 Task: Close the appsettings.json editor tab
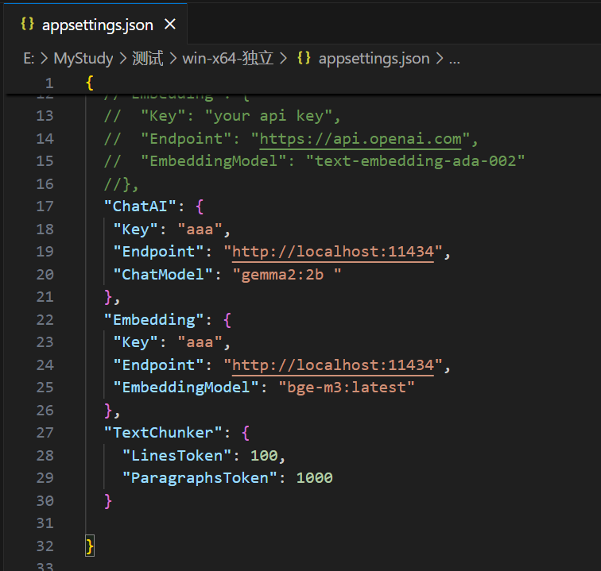(x=169, y=25)
